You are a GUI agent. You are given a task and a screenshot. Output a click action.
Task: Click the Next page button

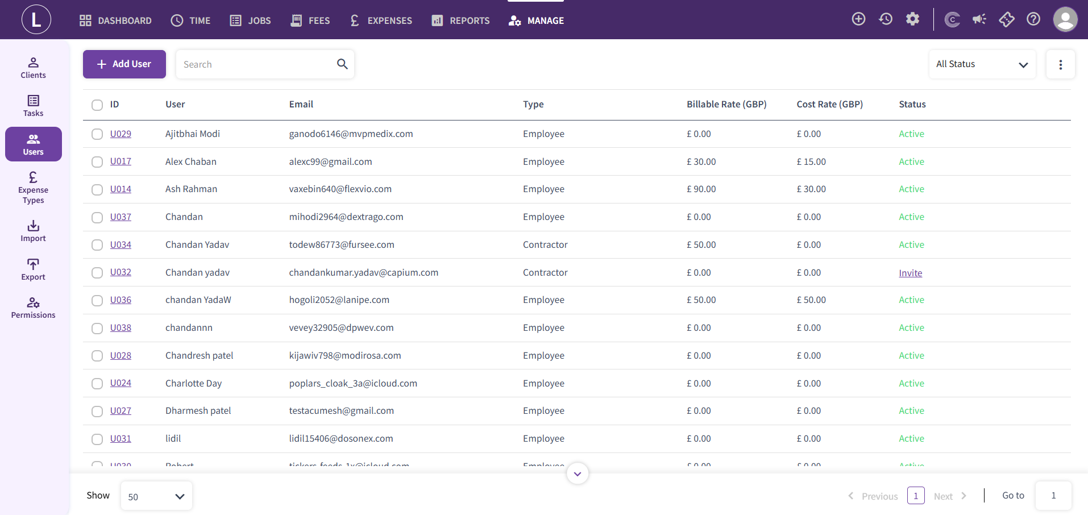(x=950, y=496)
